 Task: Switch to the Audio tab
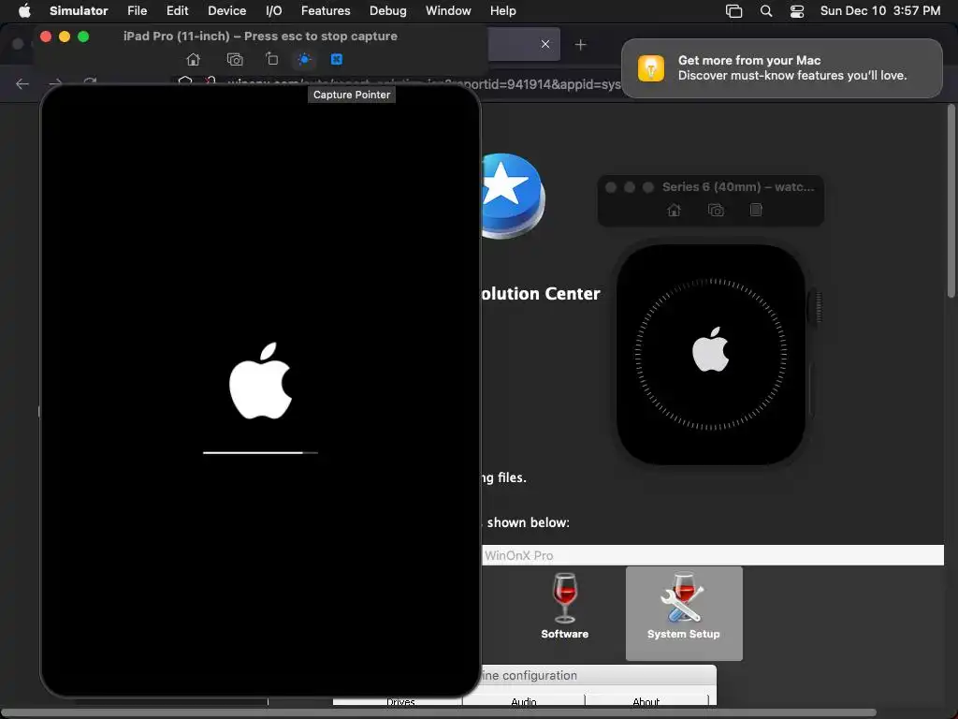(x=524, y=701)
